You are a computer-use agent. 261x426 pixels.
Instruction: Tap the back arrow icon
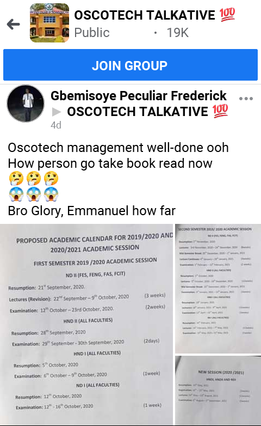(x=13, y=25)
